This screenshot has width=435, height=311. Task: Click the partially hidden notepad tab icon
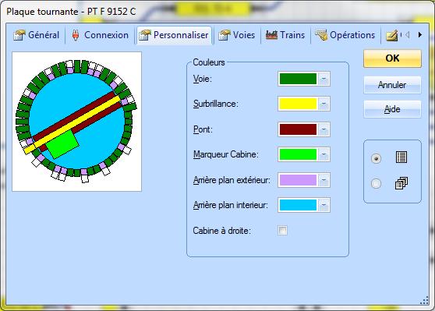click(x=392, y=36)
